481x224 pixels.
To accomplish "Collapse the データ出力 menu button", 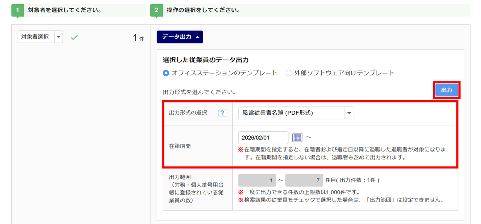I will point(180,37).
